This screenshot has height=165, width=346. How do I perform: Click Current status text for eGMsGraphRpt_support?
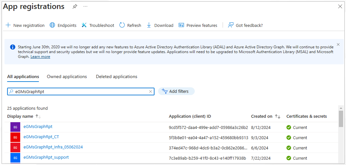[x=300, y=158]
